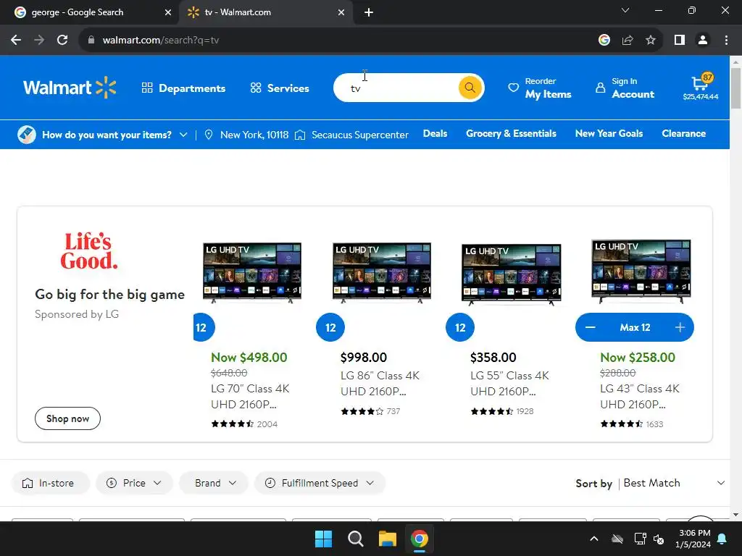Image resolution: width=742 pixels, height=556 pixels.
Task: Open Chrome profile icon
Action: coord(703,41)
